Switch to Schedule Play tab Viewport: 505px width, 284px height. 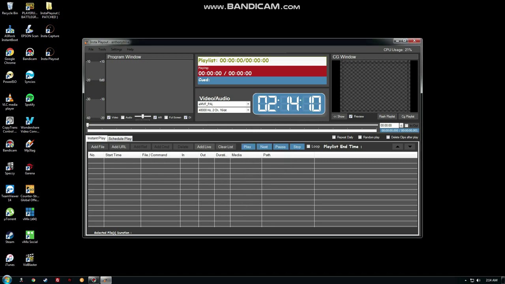tap(120, 139)
